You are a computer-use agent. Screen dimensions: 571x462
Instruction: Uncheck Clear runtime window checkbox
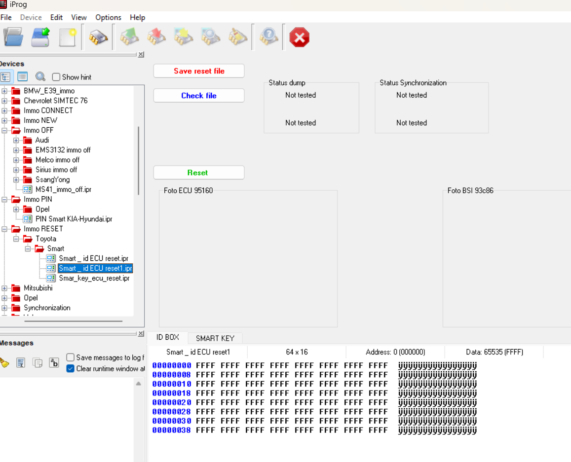point(71,369)
